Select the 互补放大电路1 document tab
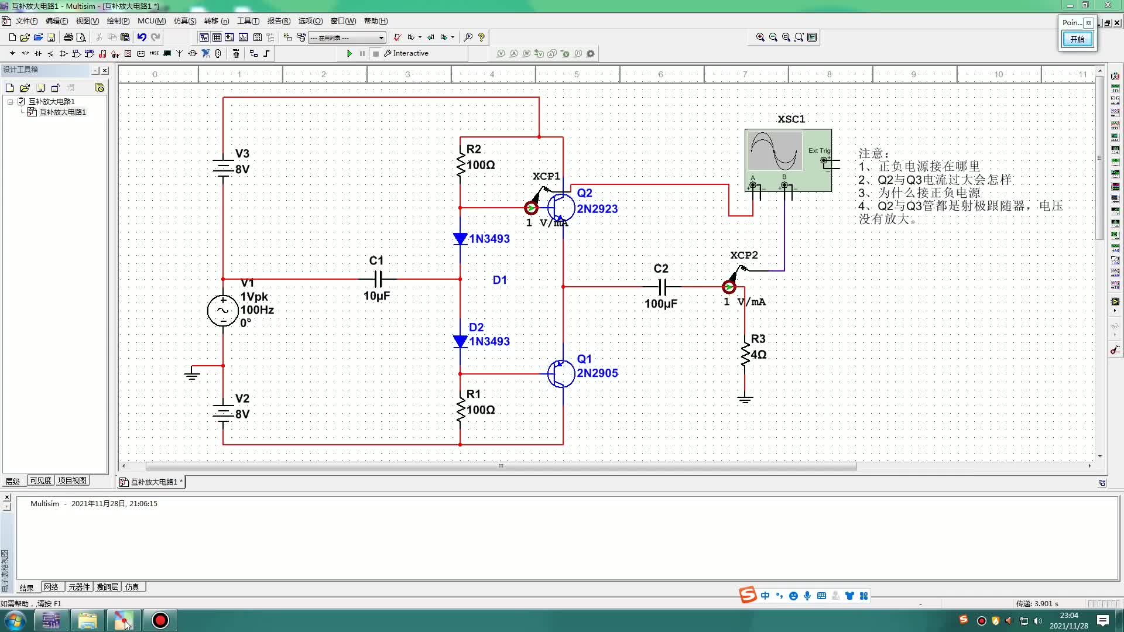The width and height of the screenshot is (1124, 632). point(152,482)
